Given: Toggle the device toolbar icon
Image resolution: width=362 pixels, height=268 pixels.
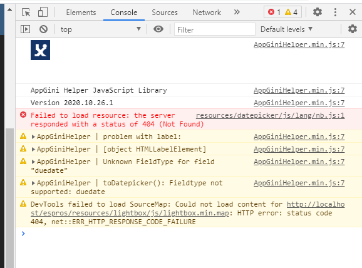Looking at the screenshot, I should [43, 12].
